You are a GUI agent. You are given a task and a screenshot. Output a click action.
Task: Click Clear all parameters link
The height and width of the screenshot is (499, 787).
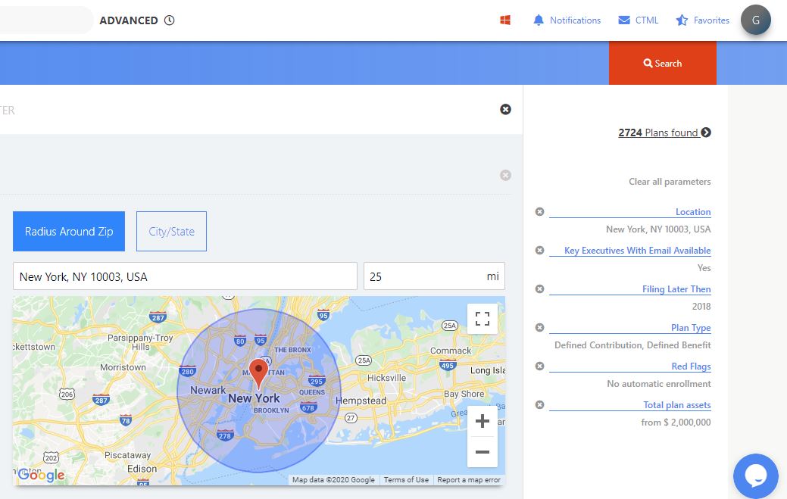point(670,182)
